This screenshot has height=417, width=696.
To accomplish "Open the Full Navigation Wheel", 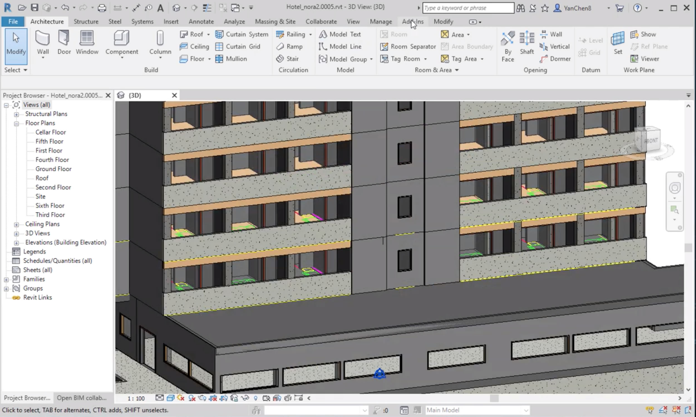I will (x=674, y=188).
